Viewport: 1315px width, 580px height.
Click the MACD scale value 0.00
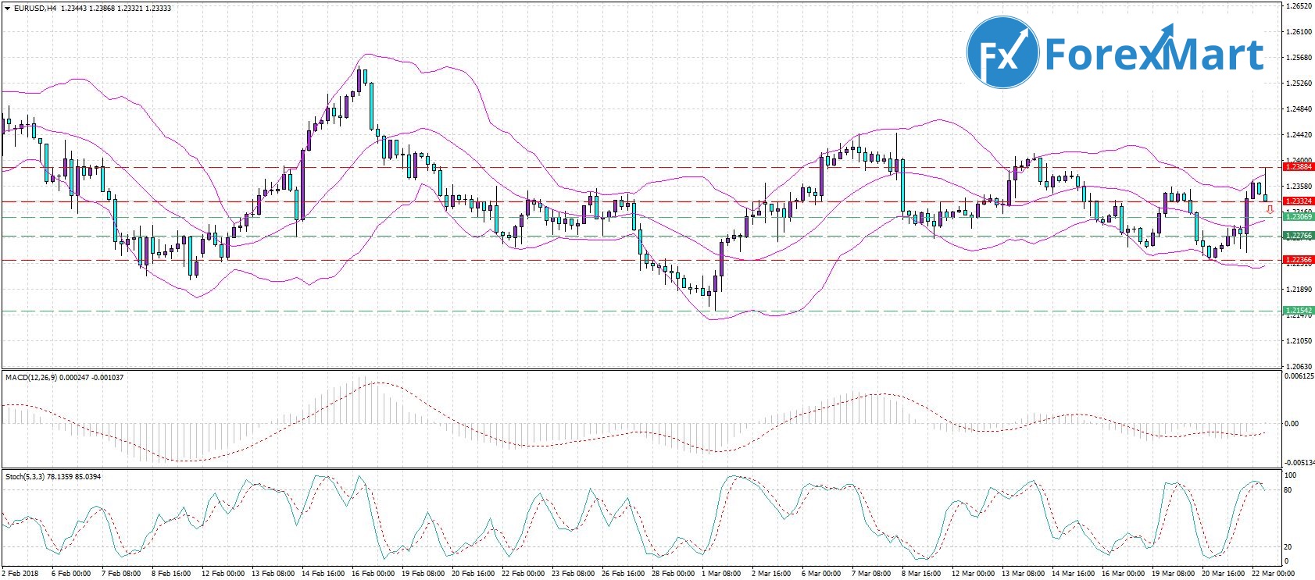point(1292,424)
